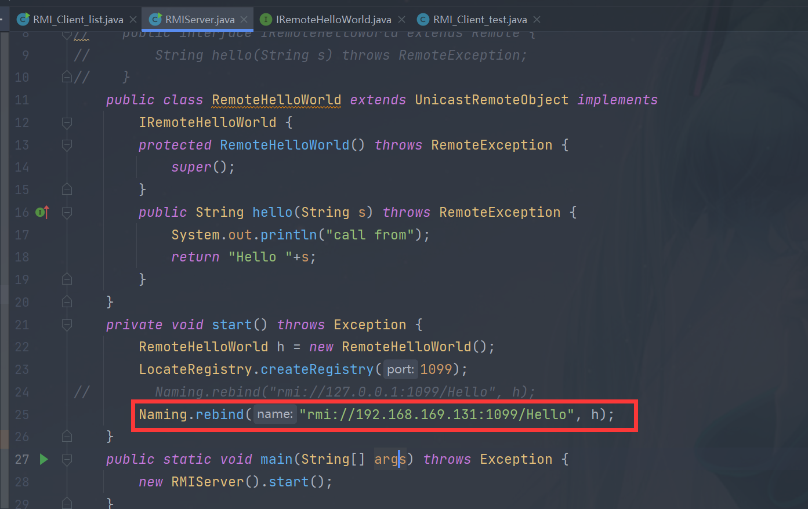Click the interface icon on IRemoteHelloWorld.java tab
The image size is (808, 509).
coord(266,20)
